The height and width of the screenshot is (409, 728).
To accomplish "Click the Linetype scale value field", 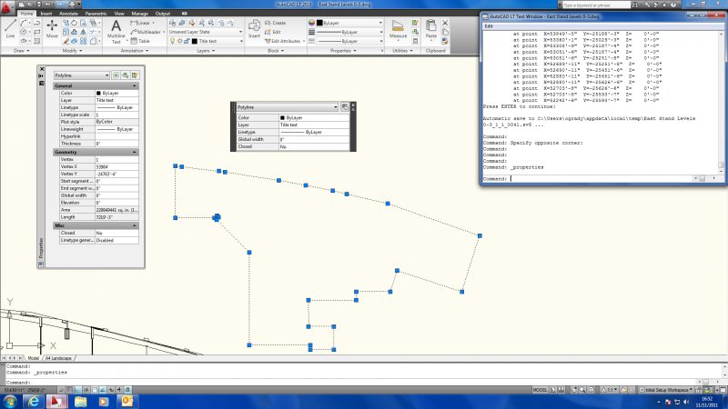I will 116,115.
